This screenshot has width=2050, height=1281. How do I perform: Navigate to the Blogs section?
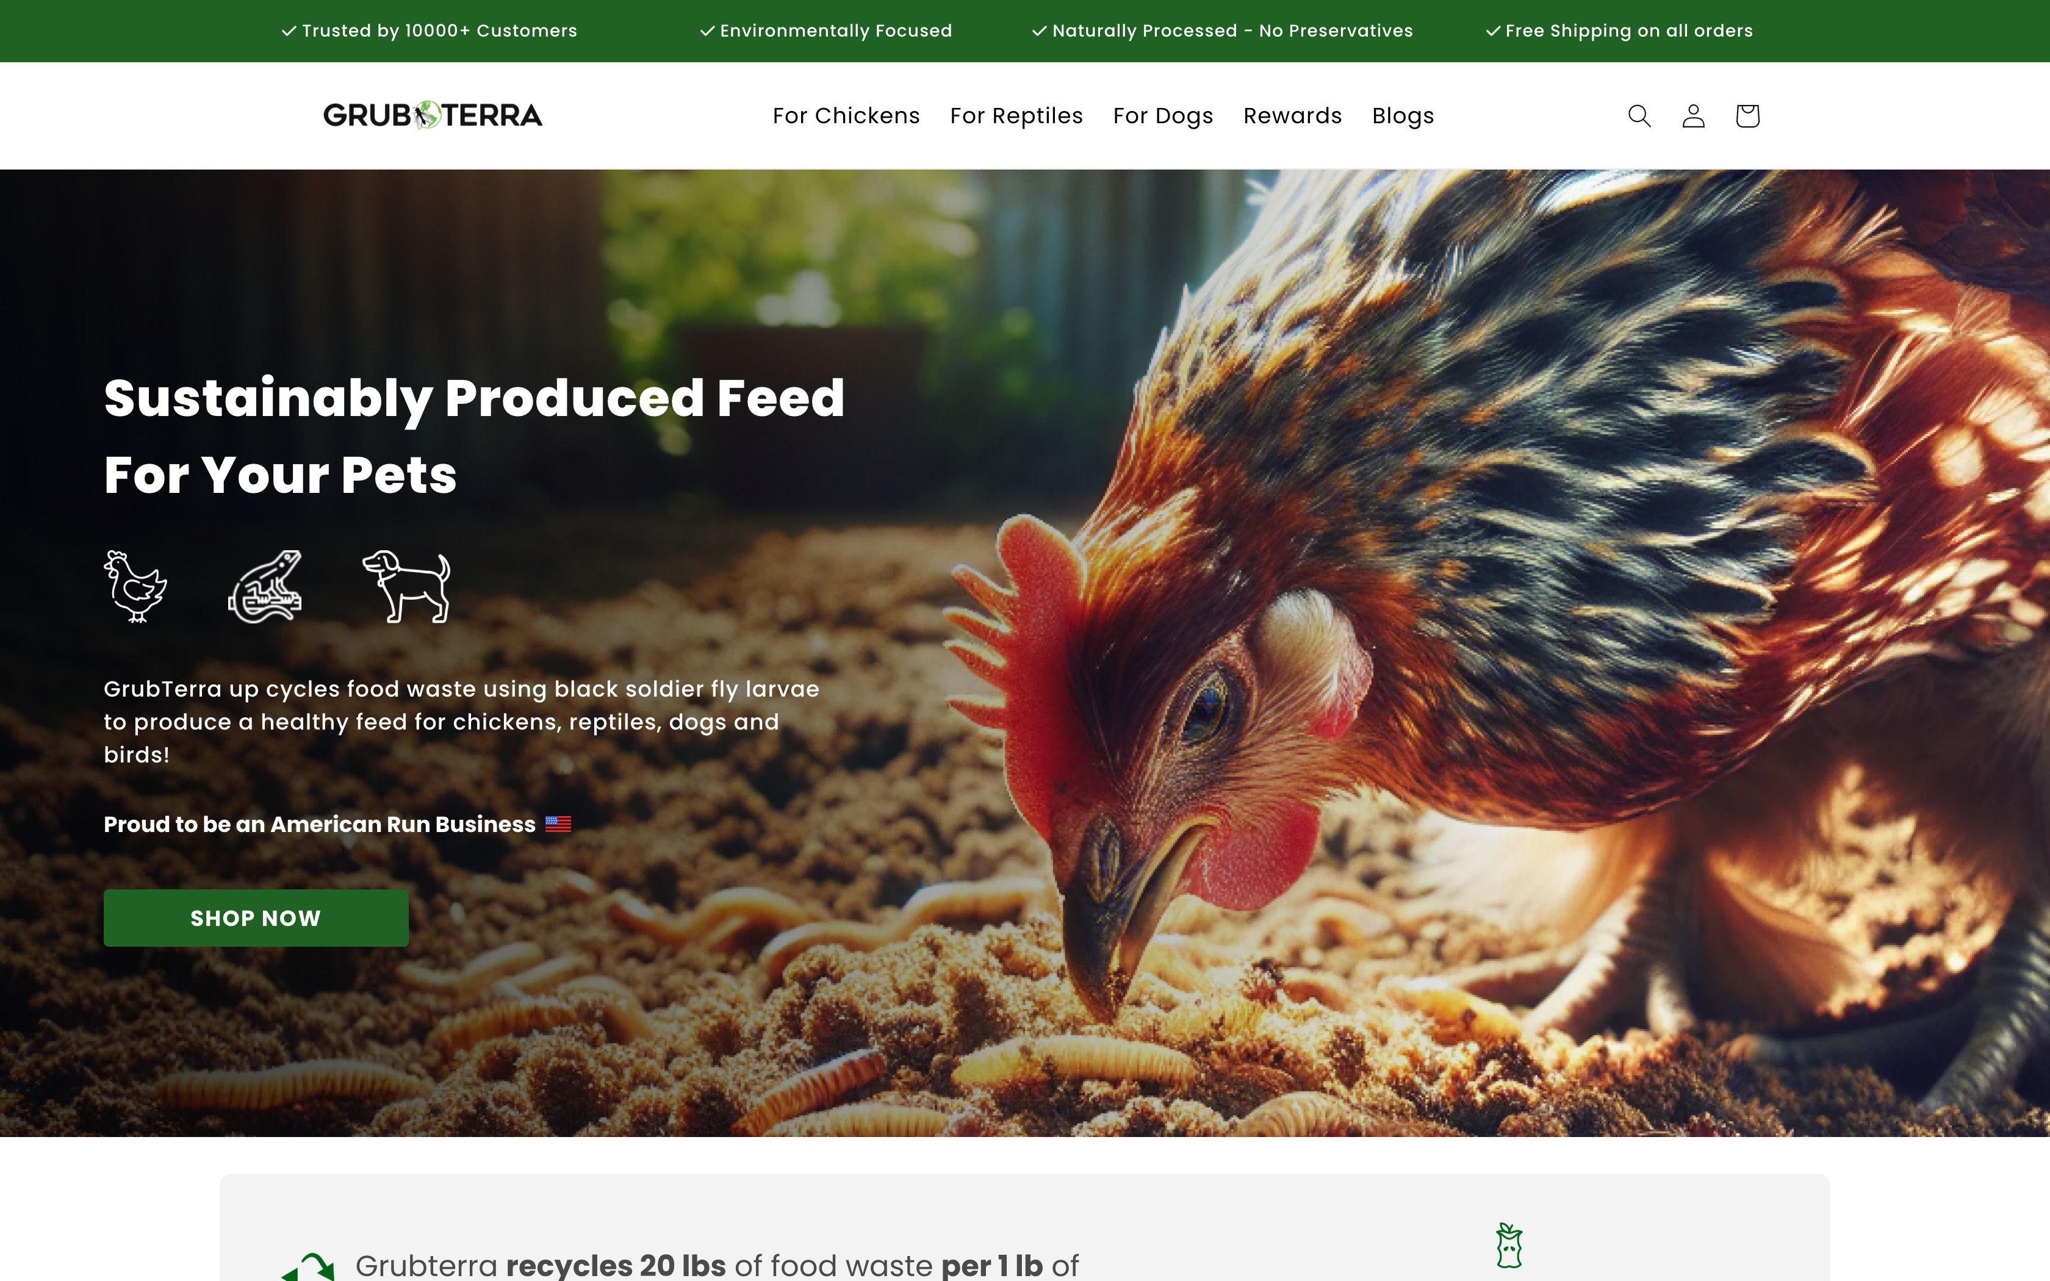(1402, 116)
